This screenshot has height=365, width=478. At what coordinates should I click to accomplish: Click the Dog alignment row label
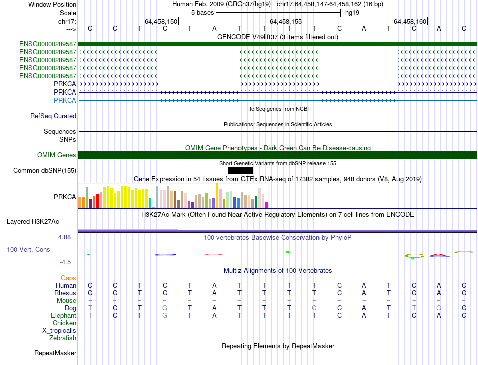[x=71, y=308]
